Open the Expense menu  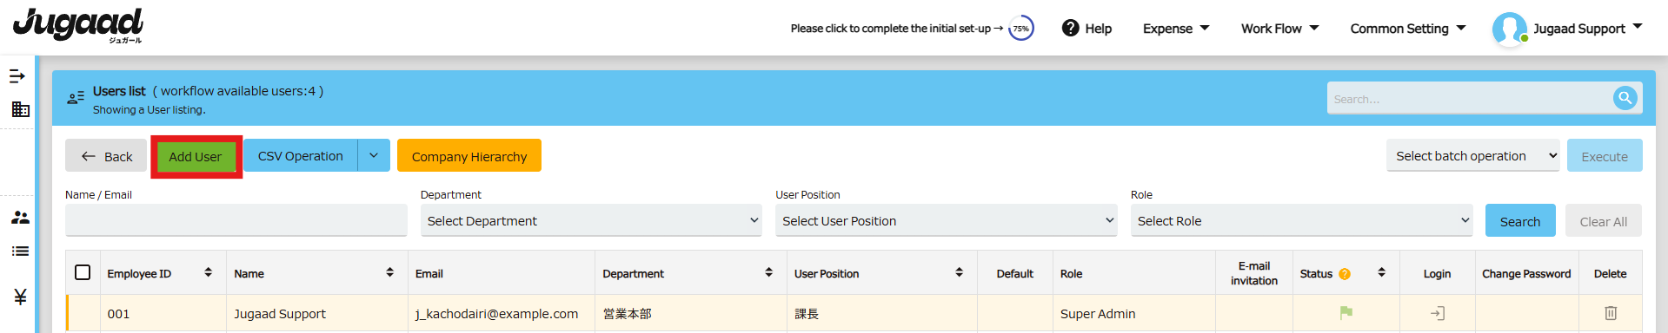[1175, 29]
